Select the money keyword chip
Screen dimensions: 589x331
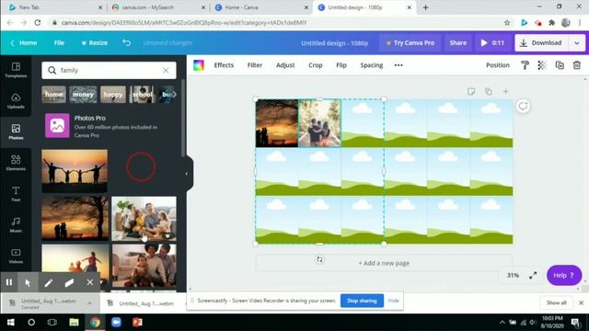click(83, 94)
